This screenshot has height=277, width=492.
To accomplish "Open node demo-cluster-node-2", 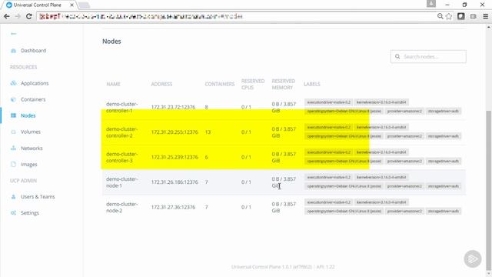I will pyautogui.click(x=121, y=207).
